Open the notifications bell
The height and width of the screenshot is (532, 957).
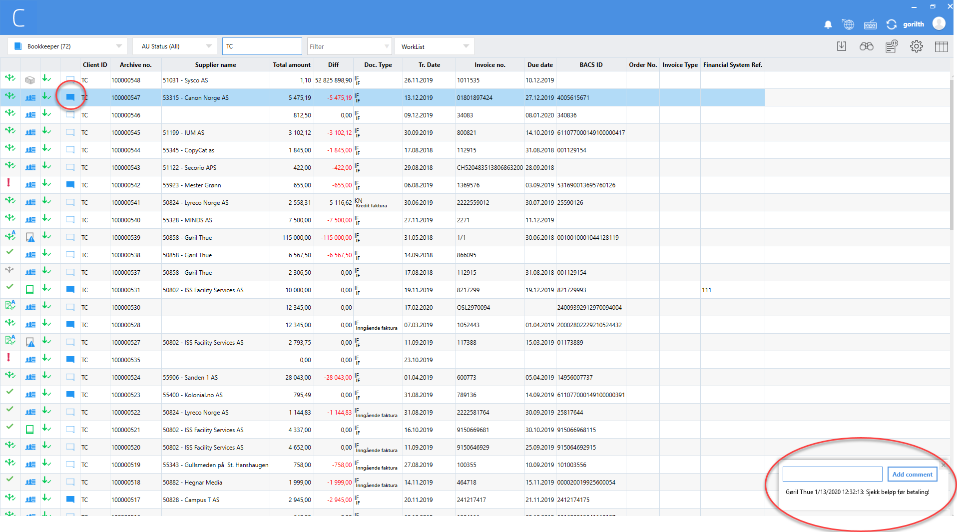pos(828,24)
